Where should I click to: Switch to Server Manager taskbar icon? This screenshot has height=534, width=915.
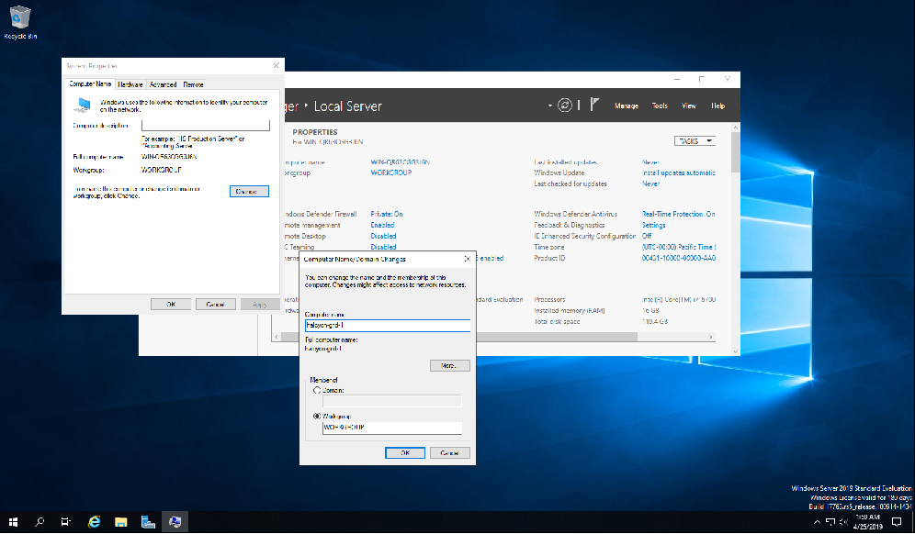[x=148, y=522]
